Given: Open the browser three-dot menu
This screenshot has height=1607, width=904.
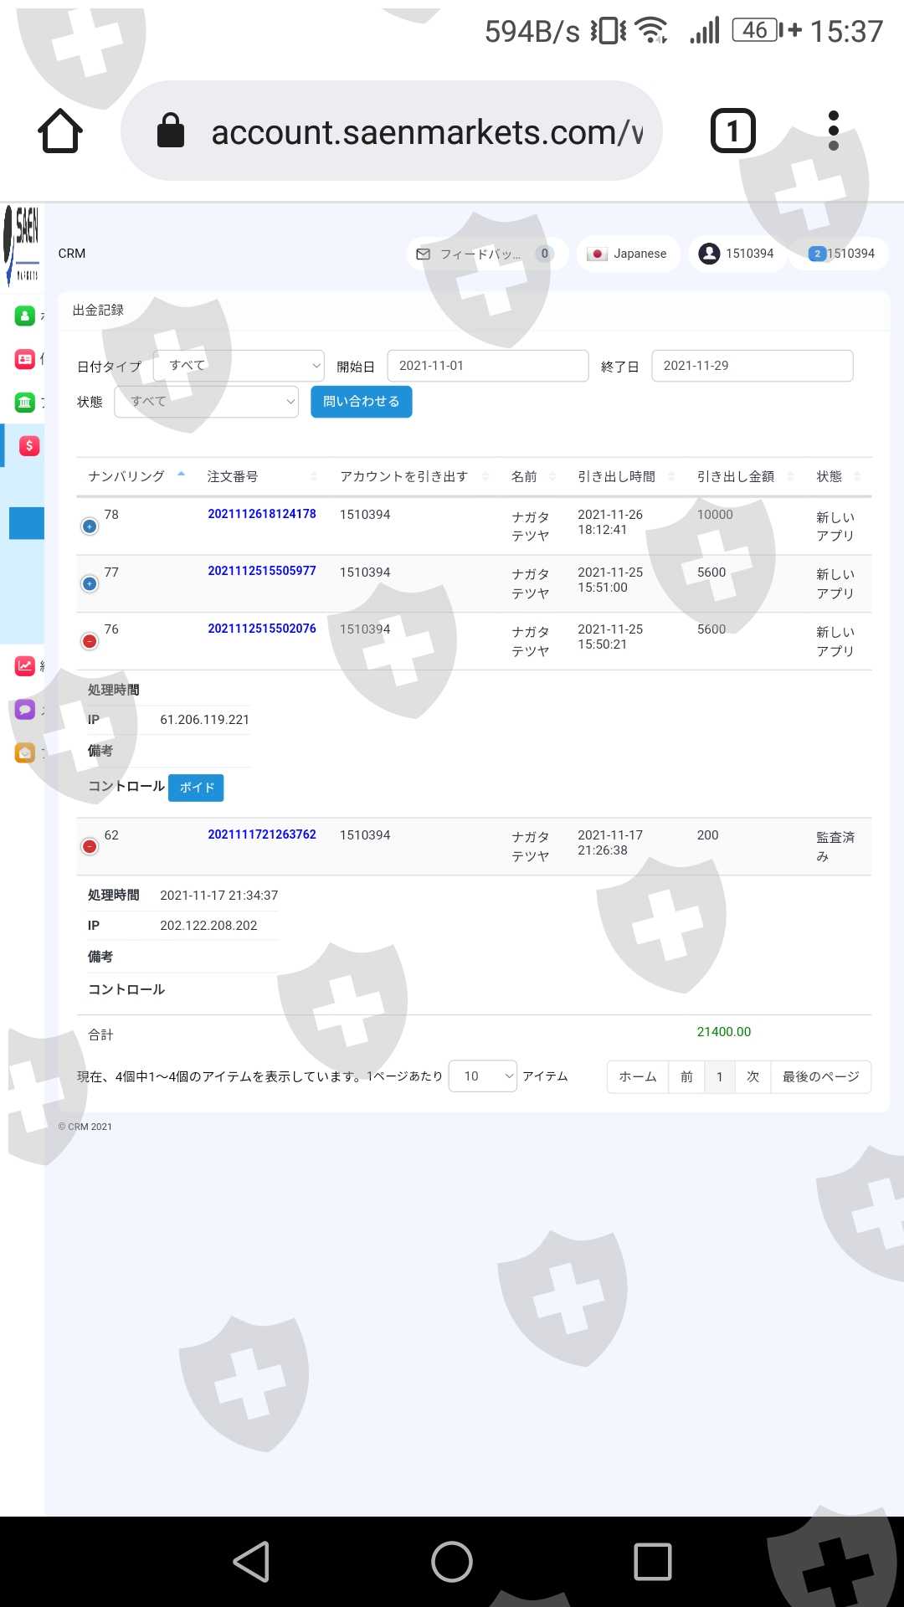Looking at the screenshot, I should pos(833,131).
